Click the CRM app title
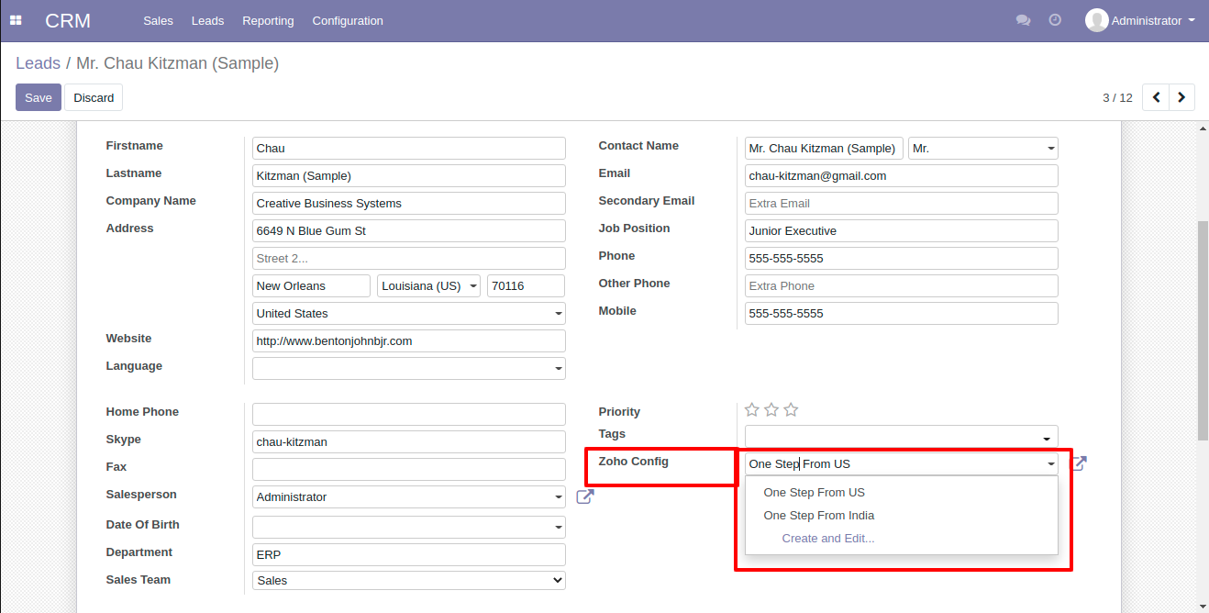The width and height of the screenshot is (1209, 613). [68, 20]
